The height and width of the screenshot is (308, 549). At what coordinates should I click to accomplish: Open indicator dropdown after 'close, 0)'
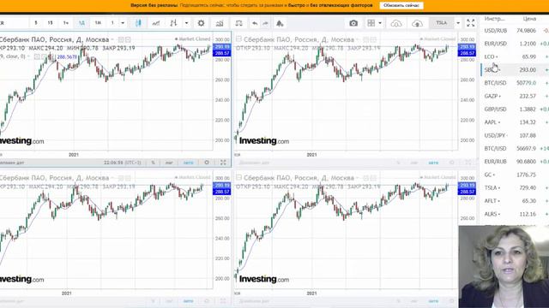tap(28, 56)
